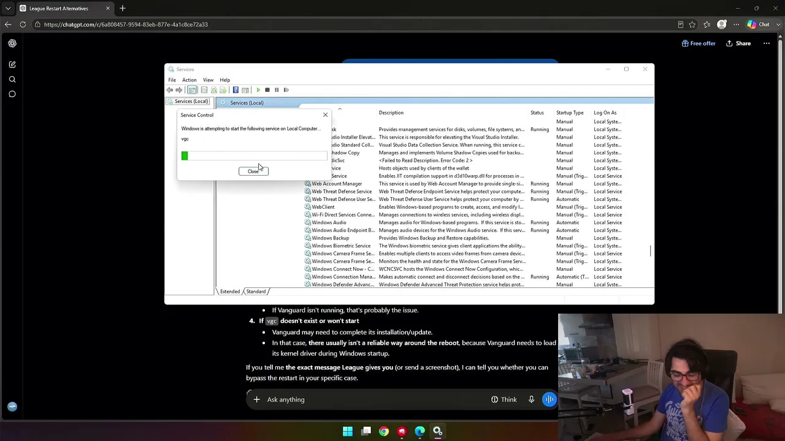This screenshot has height=441, width=785.
Task: Sort services by the Status column
Action: point(537,113)
